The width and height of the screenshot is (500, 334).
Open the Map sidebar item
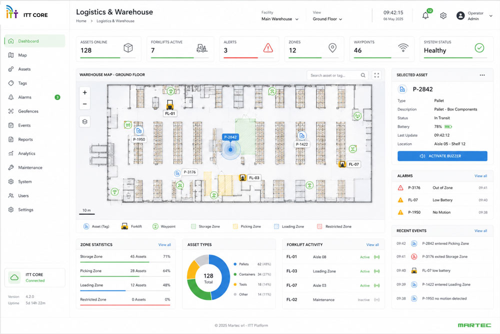coord(35,55)
